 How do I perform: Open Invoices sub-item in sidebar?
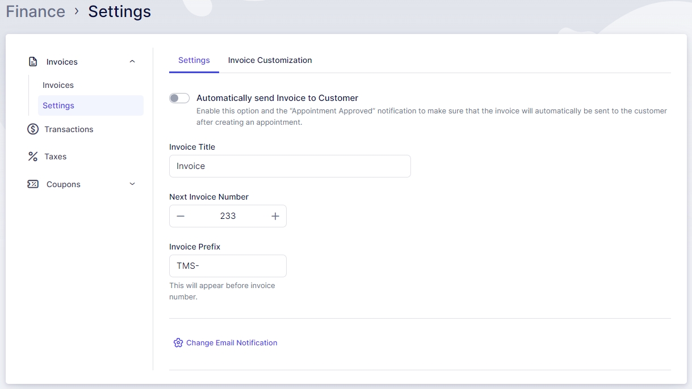pos(58,85)
